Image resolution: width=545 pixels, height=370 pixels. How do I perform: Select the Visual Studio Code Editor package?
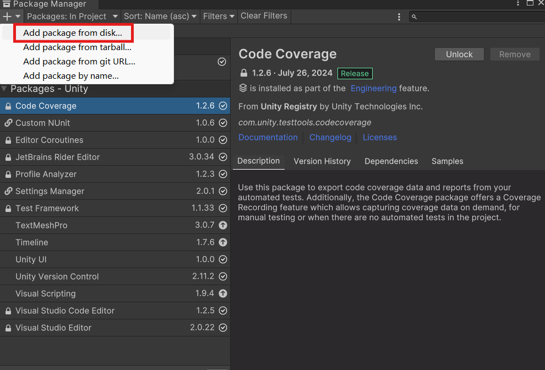click(x=115, y=310)
